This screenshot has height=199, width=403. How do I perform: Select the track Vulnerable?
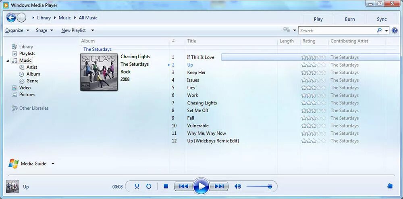coord(198,126)
